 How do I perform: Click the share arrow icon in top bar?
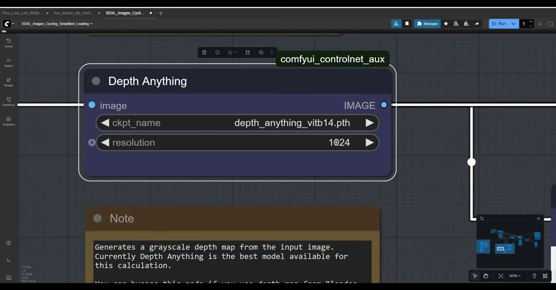pyautogui.click(x=477, y=24)
